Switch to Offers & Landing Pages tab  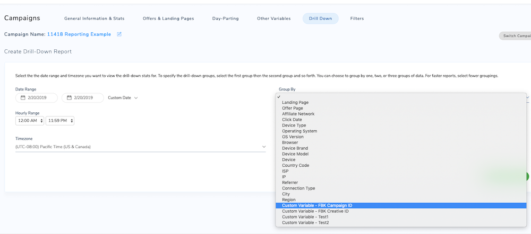coord(168,19)
